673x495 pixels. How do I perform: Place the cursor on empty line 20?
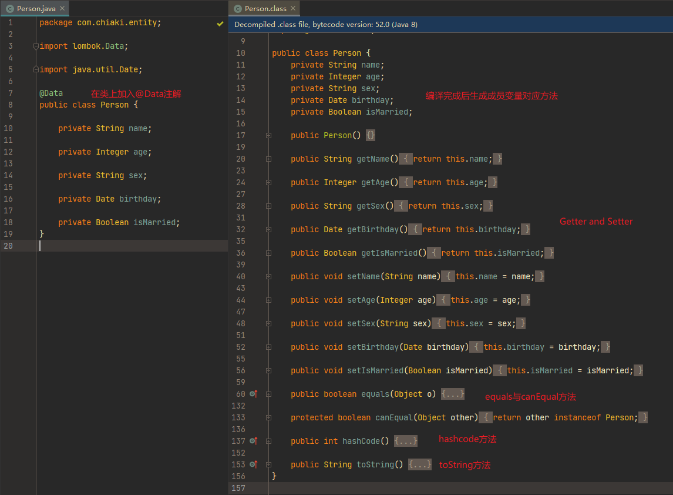click(x=117, y=246)
